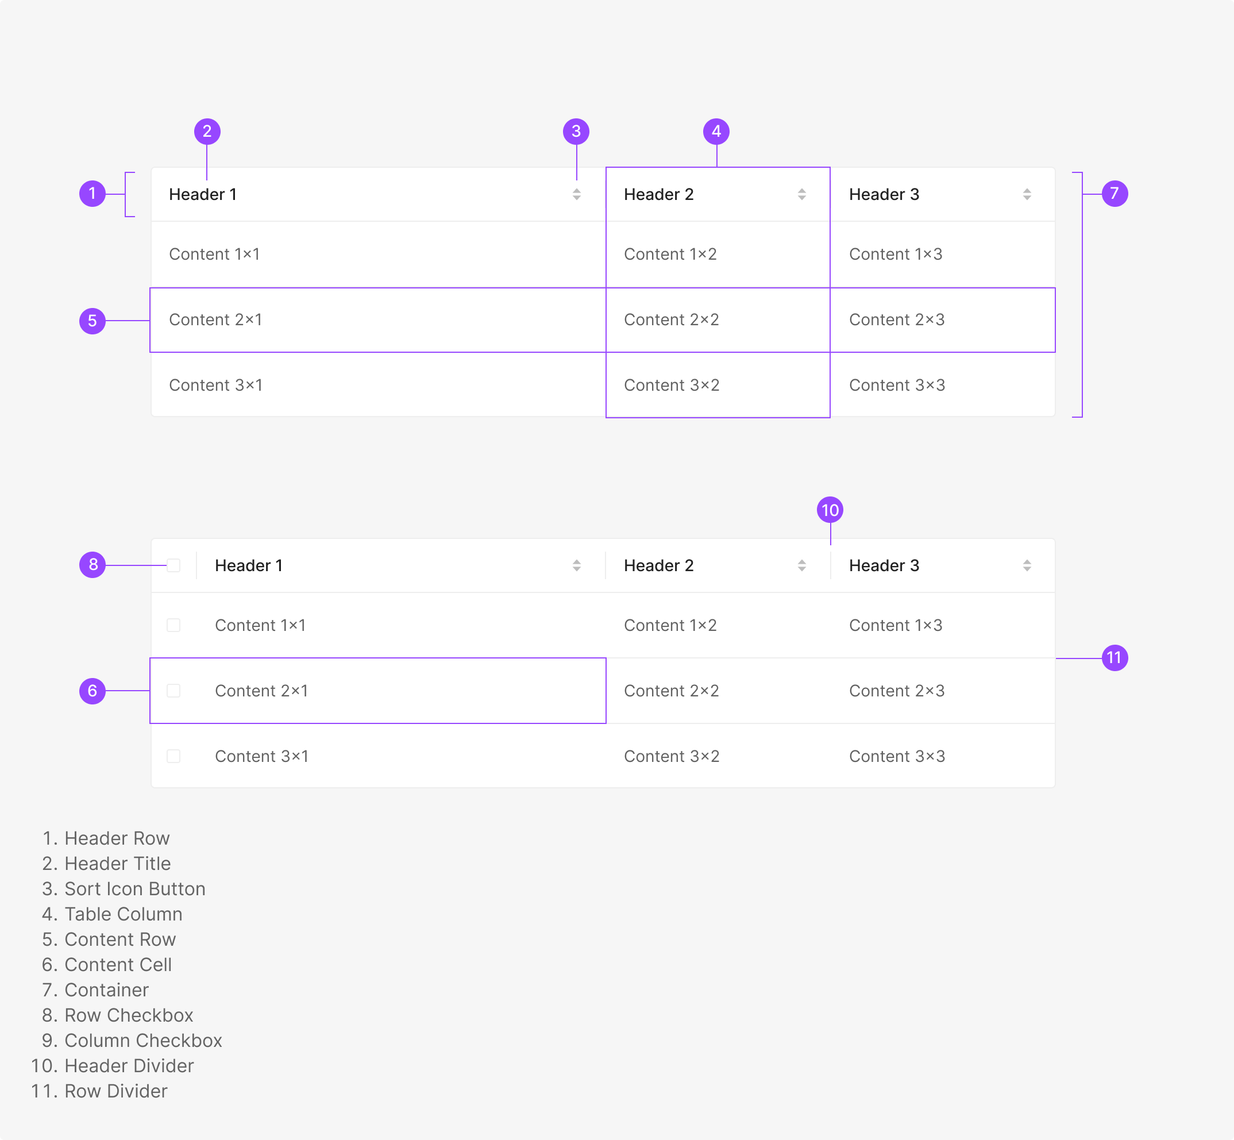Click the purple annotation badge numbered 10
Viewport: 1234px width, 1140px height.
point(830,510)
